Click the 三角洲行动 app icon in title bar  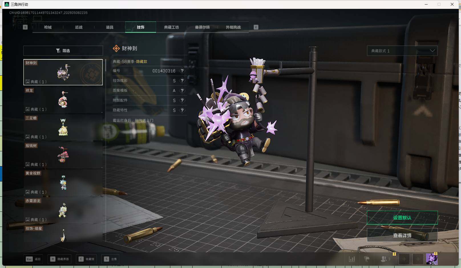7,4
